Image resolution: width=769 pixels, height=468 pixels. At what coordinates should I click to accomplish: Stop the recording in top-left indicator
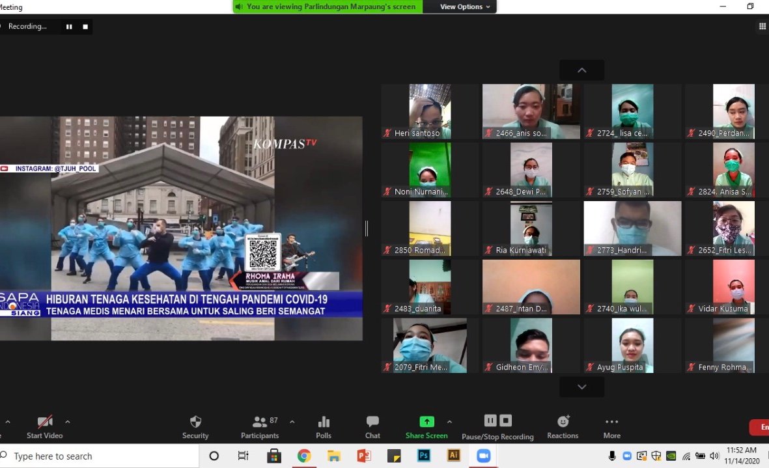(85, 27)
